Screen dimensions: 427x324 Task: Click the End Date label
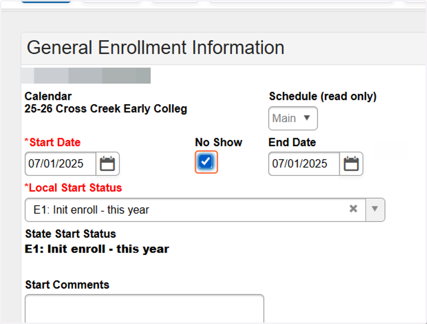point(292,142)
